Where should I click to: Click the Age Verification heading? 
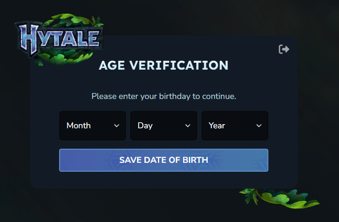click(164, 65)
